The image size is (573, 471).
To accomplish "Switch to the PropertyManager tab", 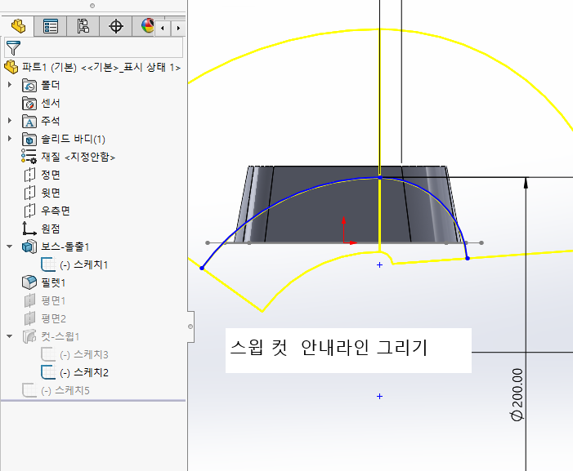I will 51,26.
